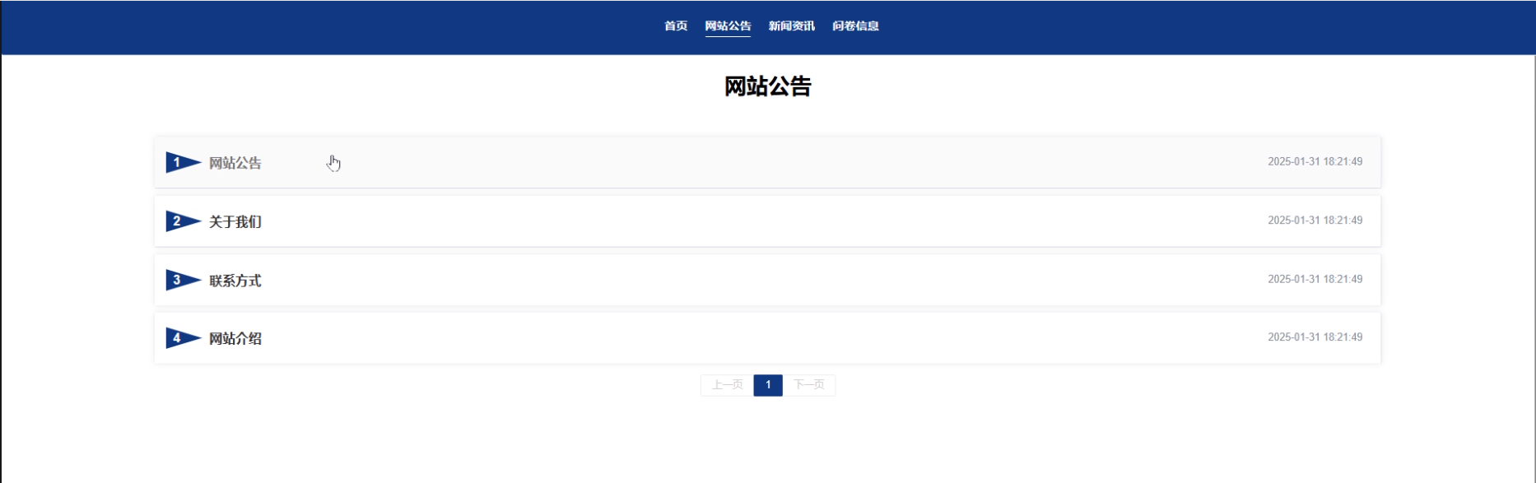Click the number 3 flag icon

(x=184, y=280)
